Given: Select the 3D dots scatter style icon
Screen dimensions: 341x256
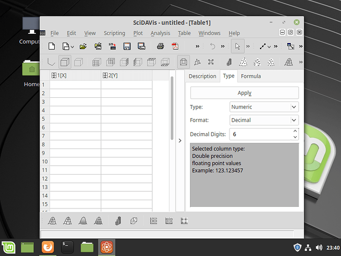Looking at the screenshot, I should (243, 62).
